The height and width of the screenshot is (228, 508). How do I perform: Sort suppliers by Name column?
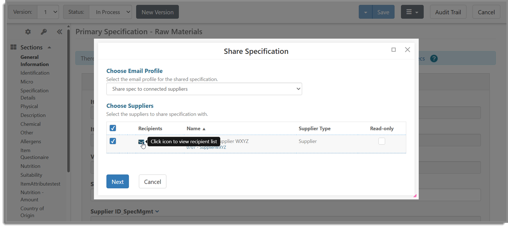196,128
